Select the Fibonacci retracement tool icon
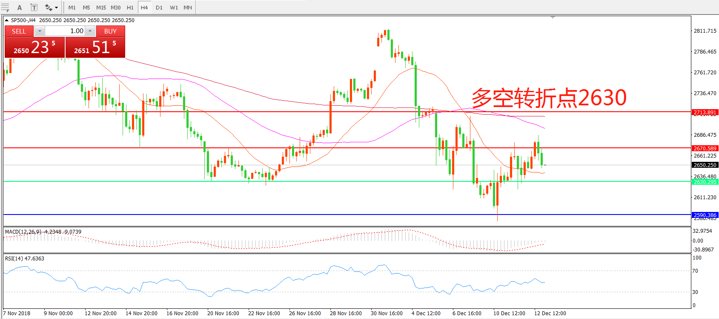This screenshot has width=719, height=319. (x=5, y=7)
